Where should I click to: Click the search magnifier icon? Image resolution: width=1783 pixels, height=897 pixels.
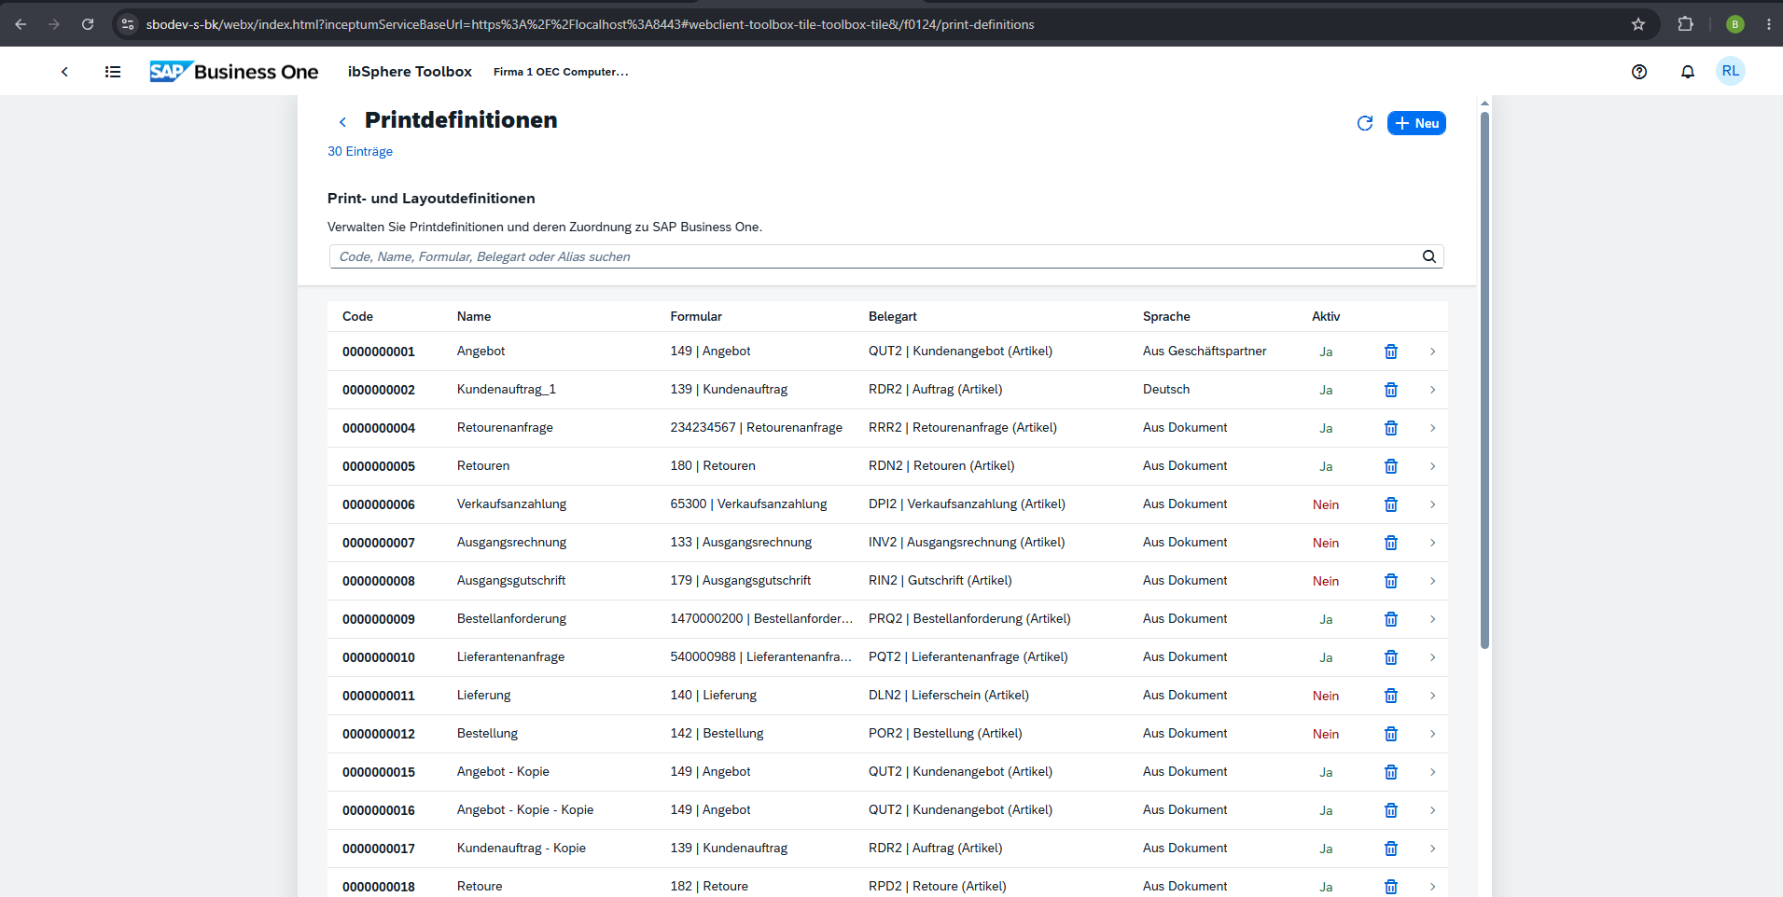[1428, 256]
